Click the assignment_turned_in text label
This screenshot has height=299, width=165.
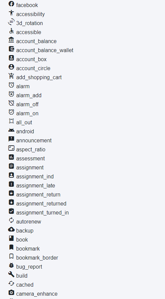42,212
